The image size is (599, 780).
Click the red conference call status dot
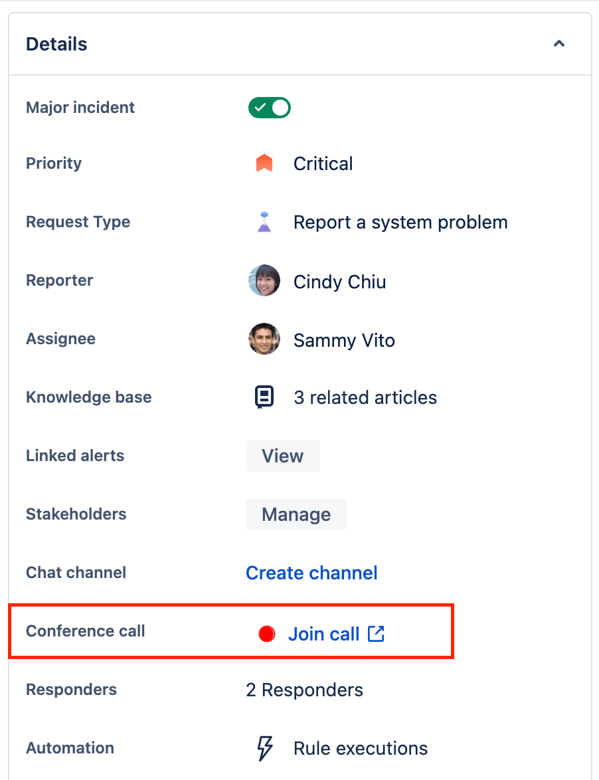[x=266, y=633]
